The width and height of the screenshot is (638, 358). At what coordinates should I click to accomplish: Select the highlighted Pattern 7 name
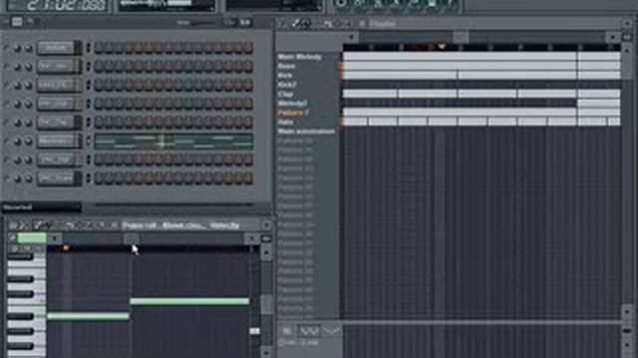(x=294, y=112)
